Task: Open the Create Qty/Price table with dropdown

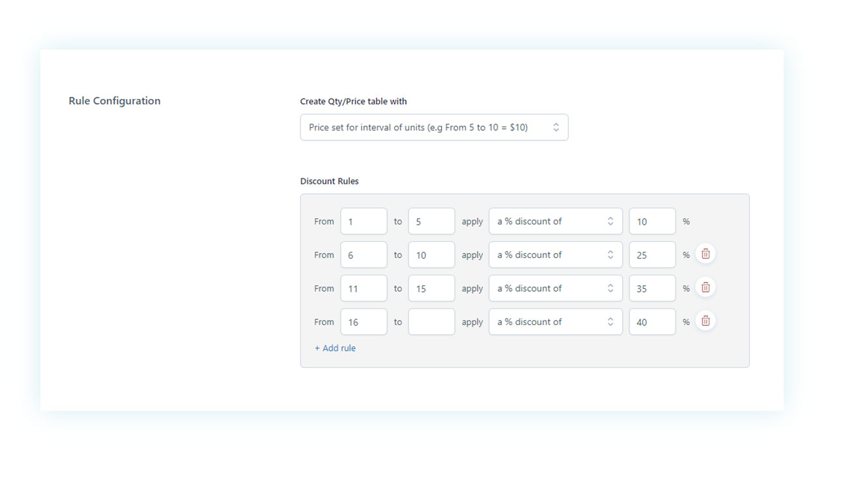Action: pyautogui.click(x=434, y=127)
